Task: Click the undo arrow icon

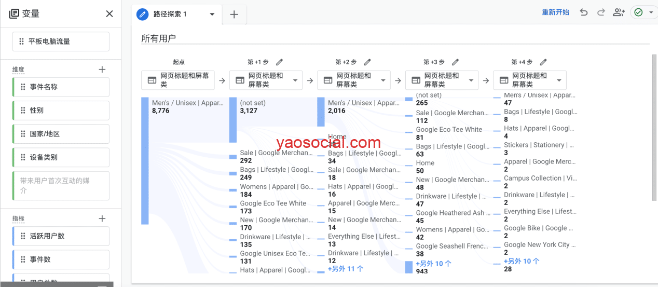Action: click(x=584, y=12)
